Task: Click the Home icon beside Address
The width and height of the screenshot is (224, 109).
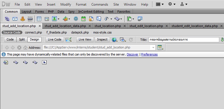Action: pyautogui.click(x=25, y=48)
